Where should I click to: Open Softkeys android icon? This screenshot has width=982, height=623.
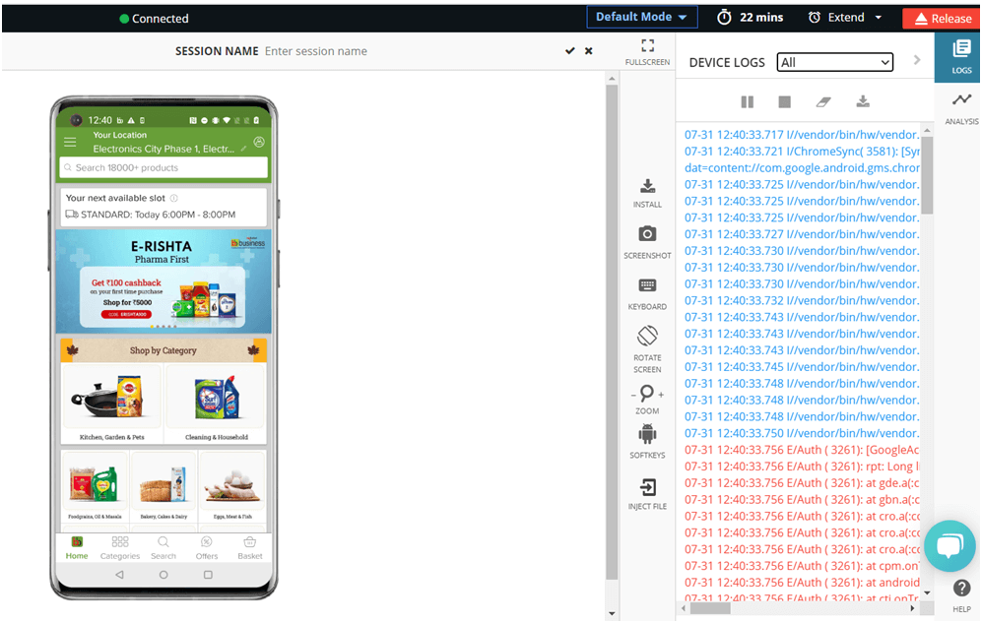point(647,434)
